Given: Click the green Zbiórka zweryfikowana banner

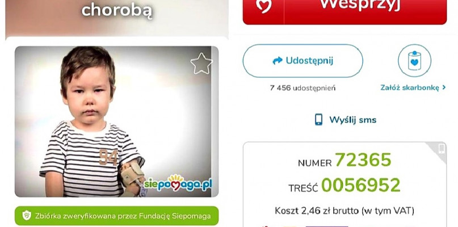Looking at the screenshot, I should (116, 216).
